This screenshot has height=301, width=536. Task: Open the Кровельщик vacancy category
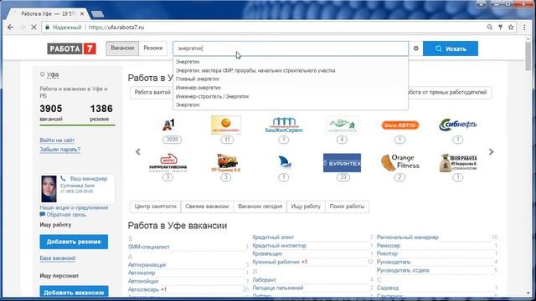pos(267,254)
